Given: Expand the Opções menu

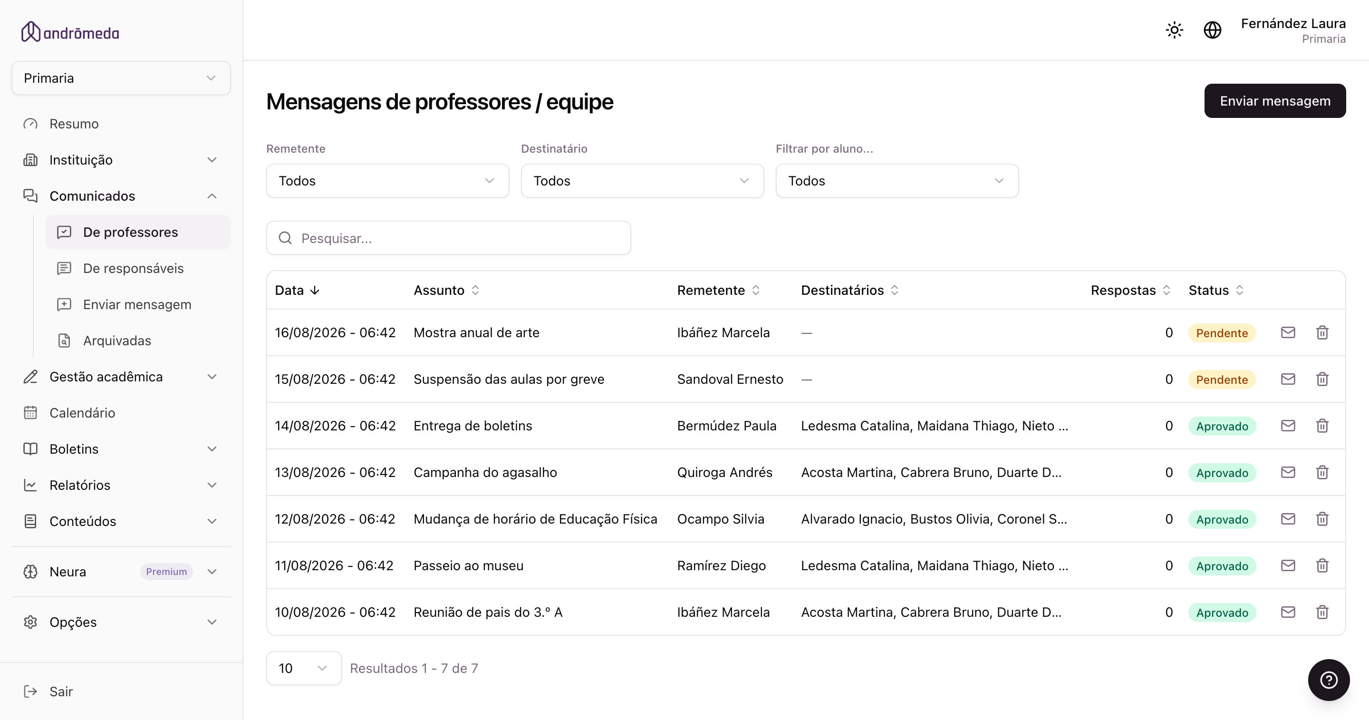Looking at the screenshot, I should pos(121,622).
